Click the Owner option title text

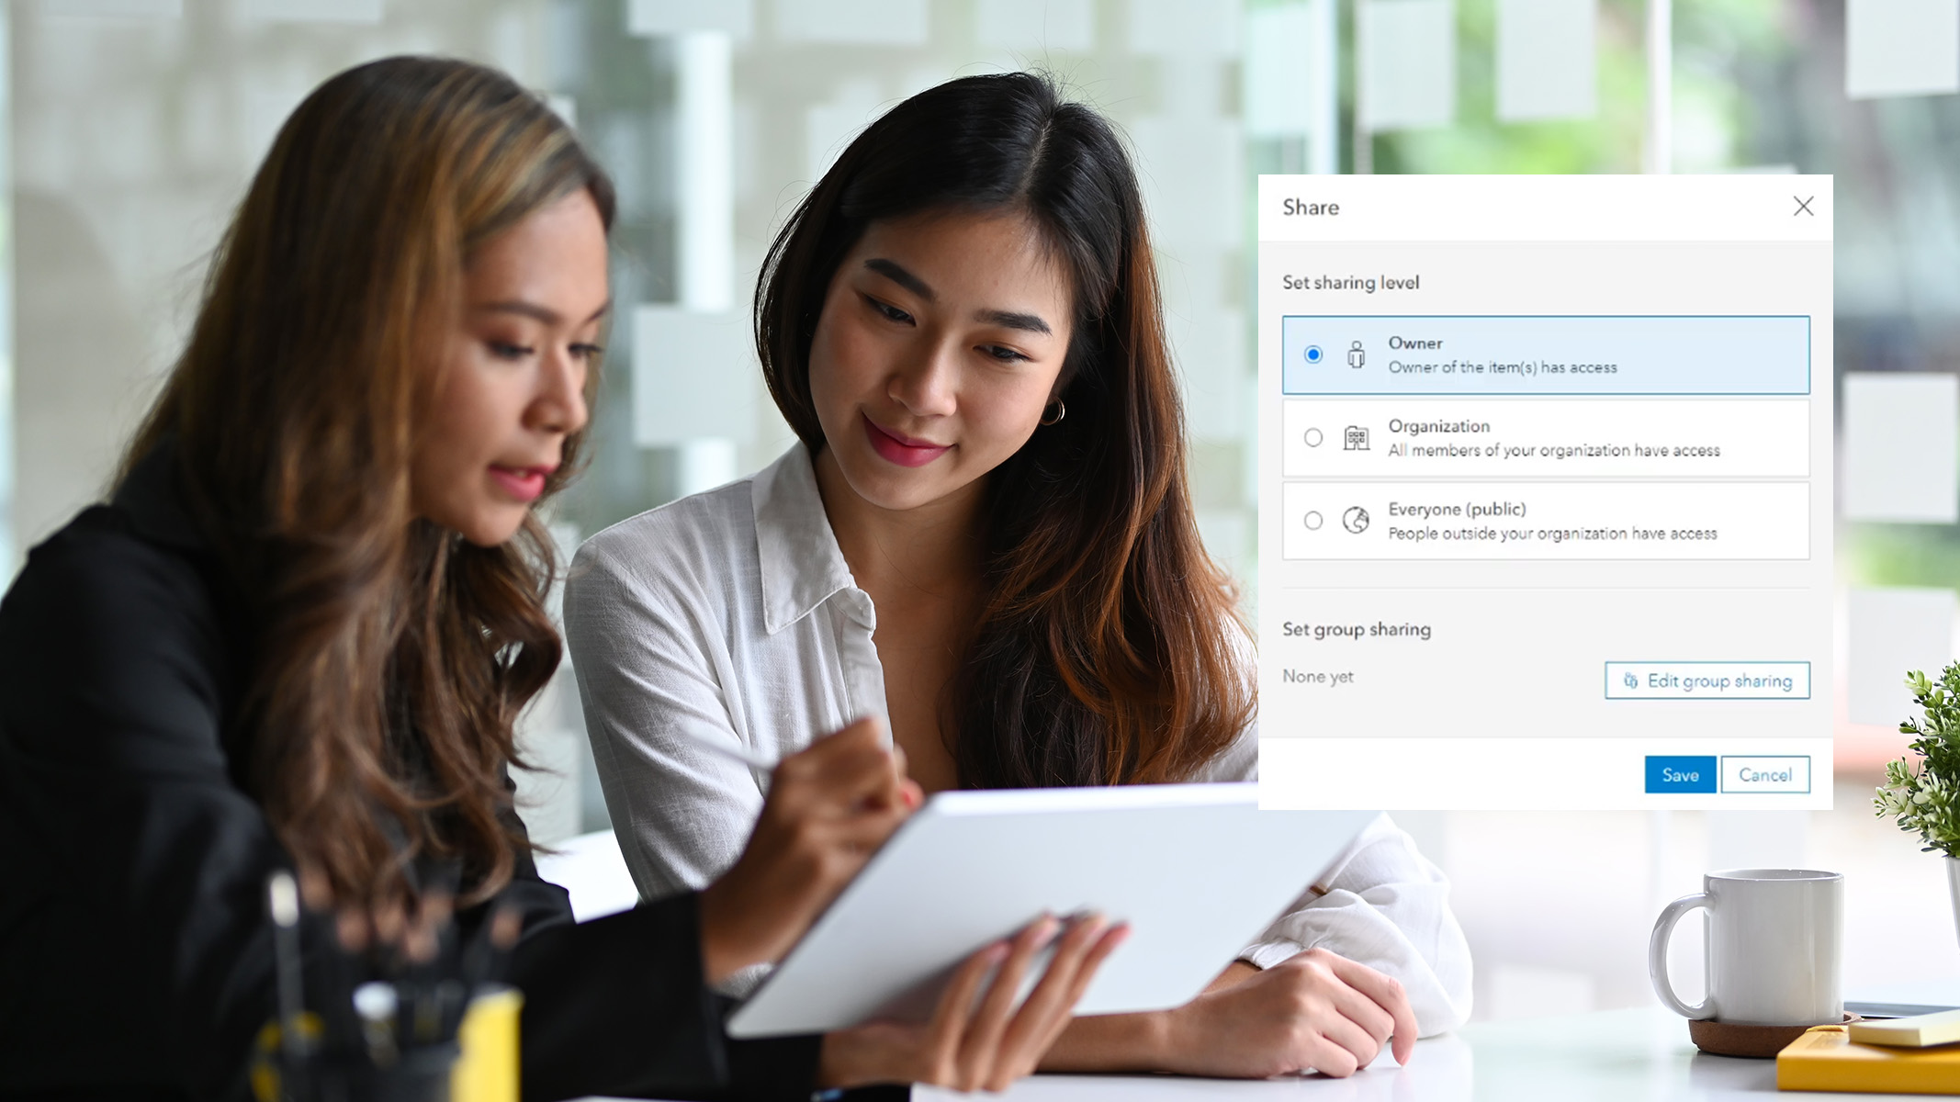click(x=1414, y=343)
